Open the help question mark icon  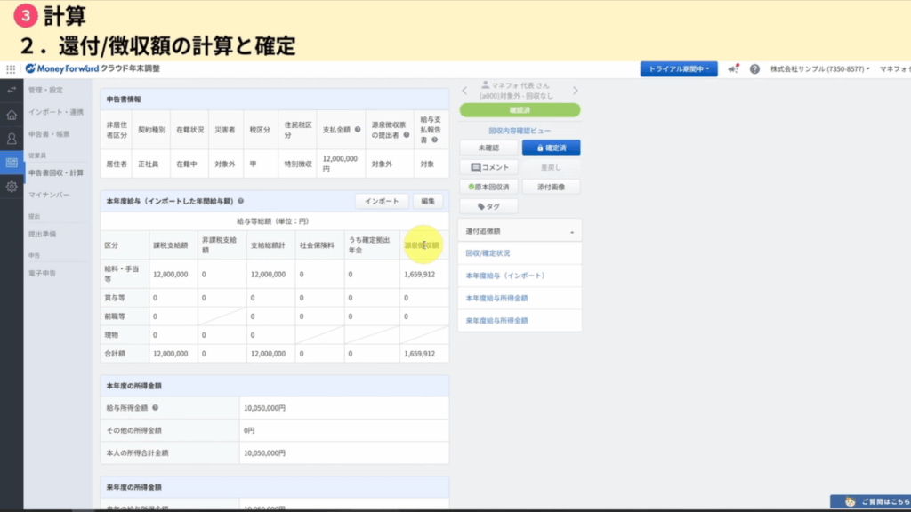754,69
